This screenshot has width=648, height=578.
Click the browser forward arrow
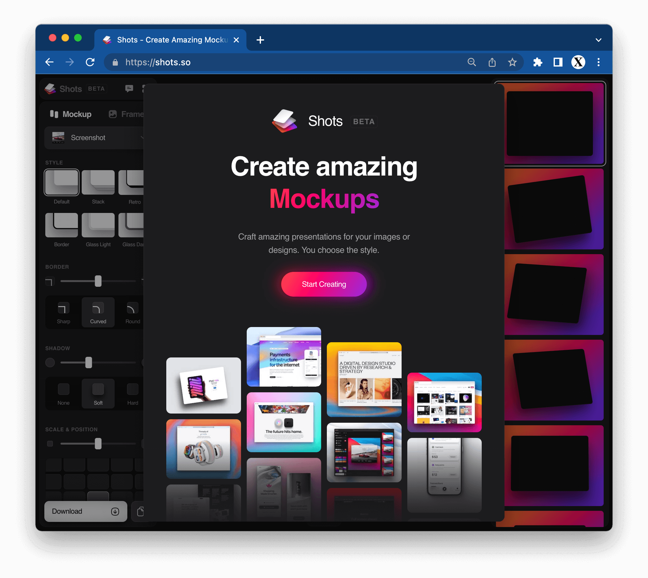pos(69,62)
